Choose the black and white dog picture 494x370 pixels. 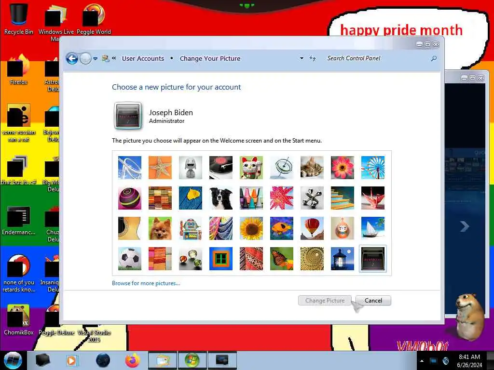tap(221, 198)
